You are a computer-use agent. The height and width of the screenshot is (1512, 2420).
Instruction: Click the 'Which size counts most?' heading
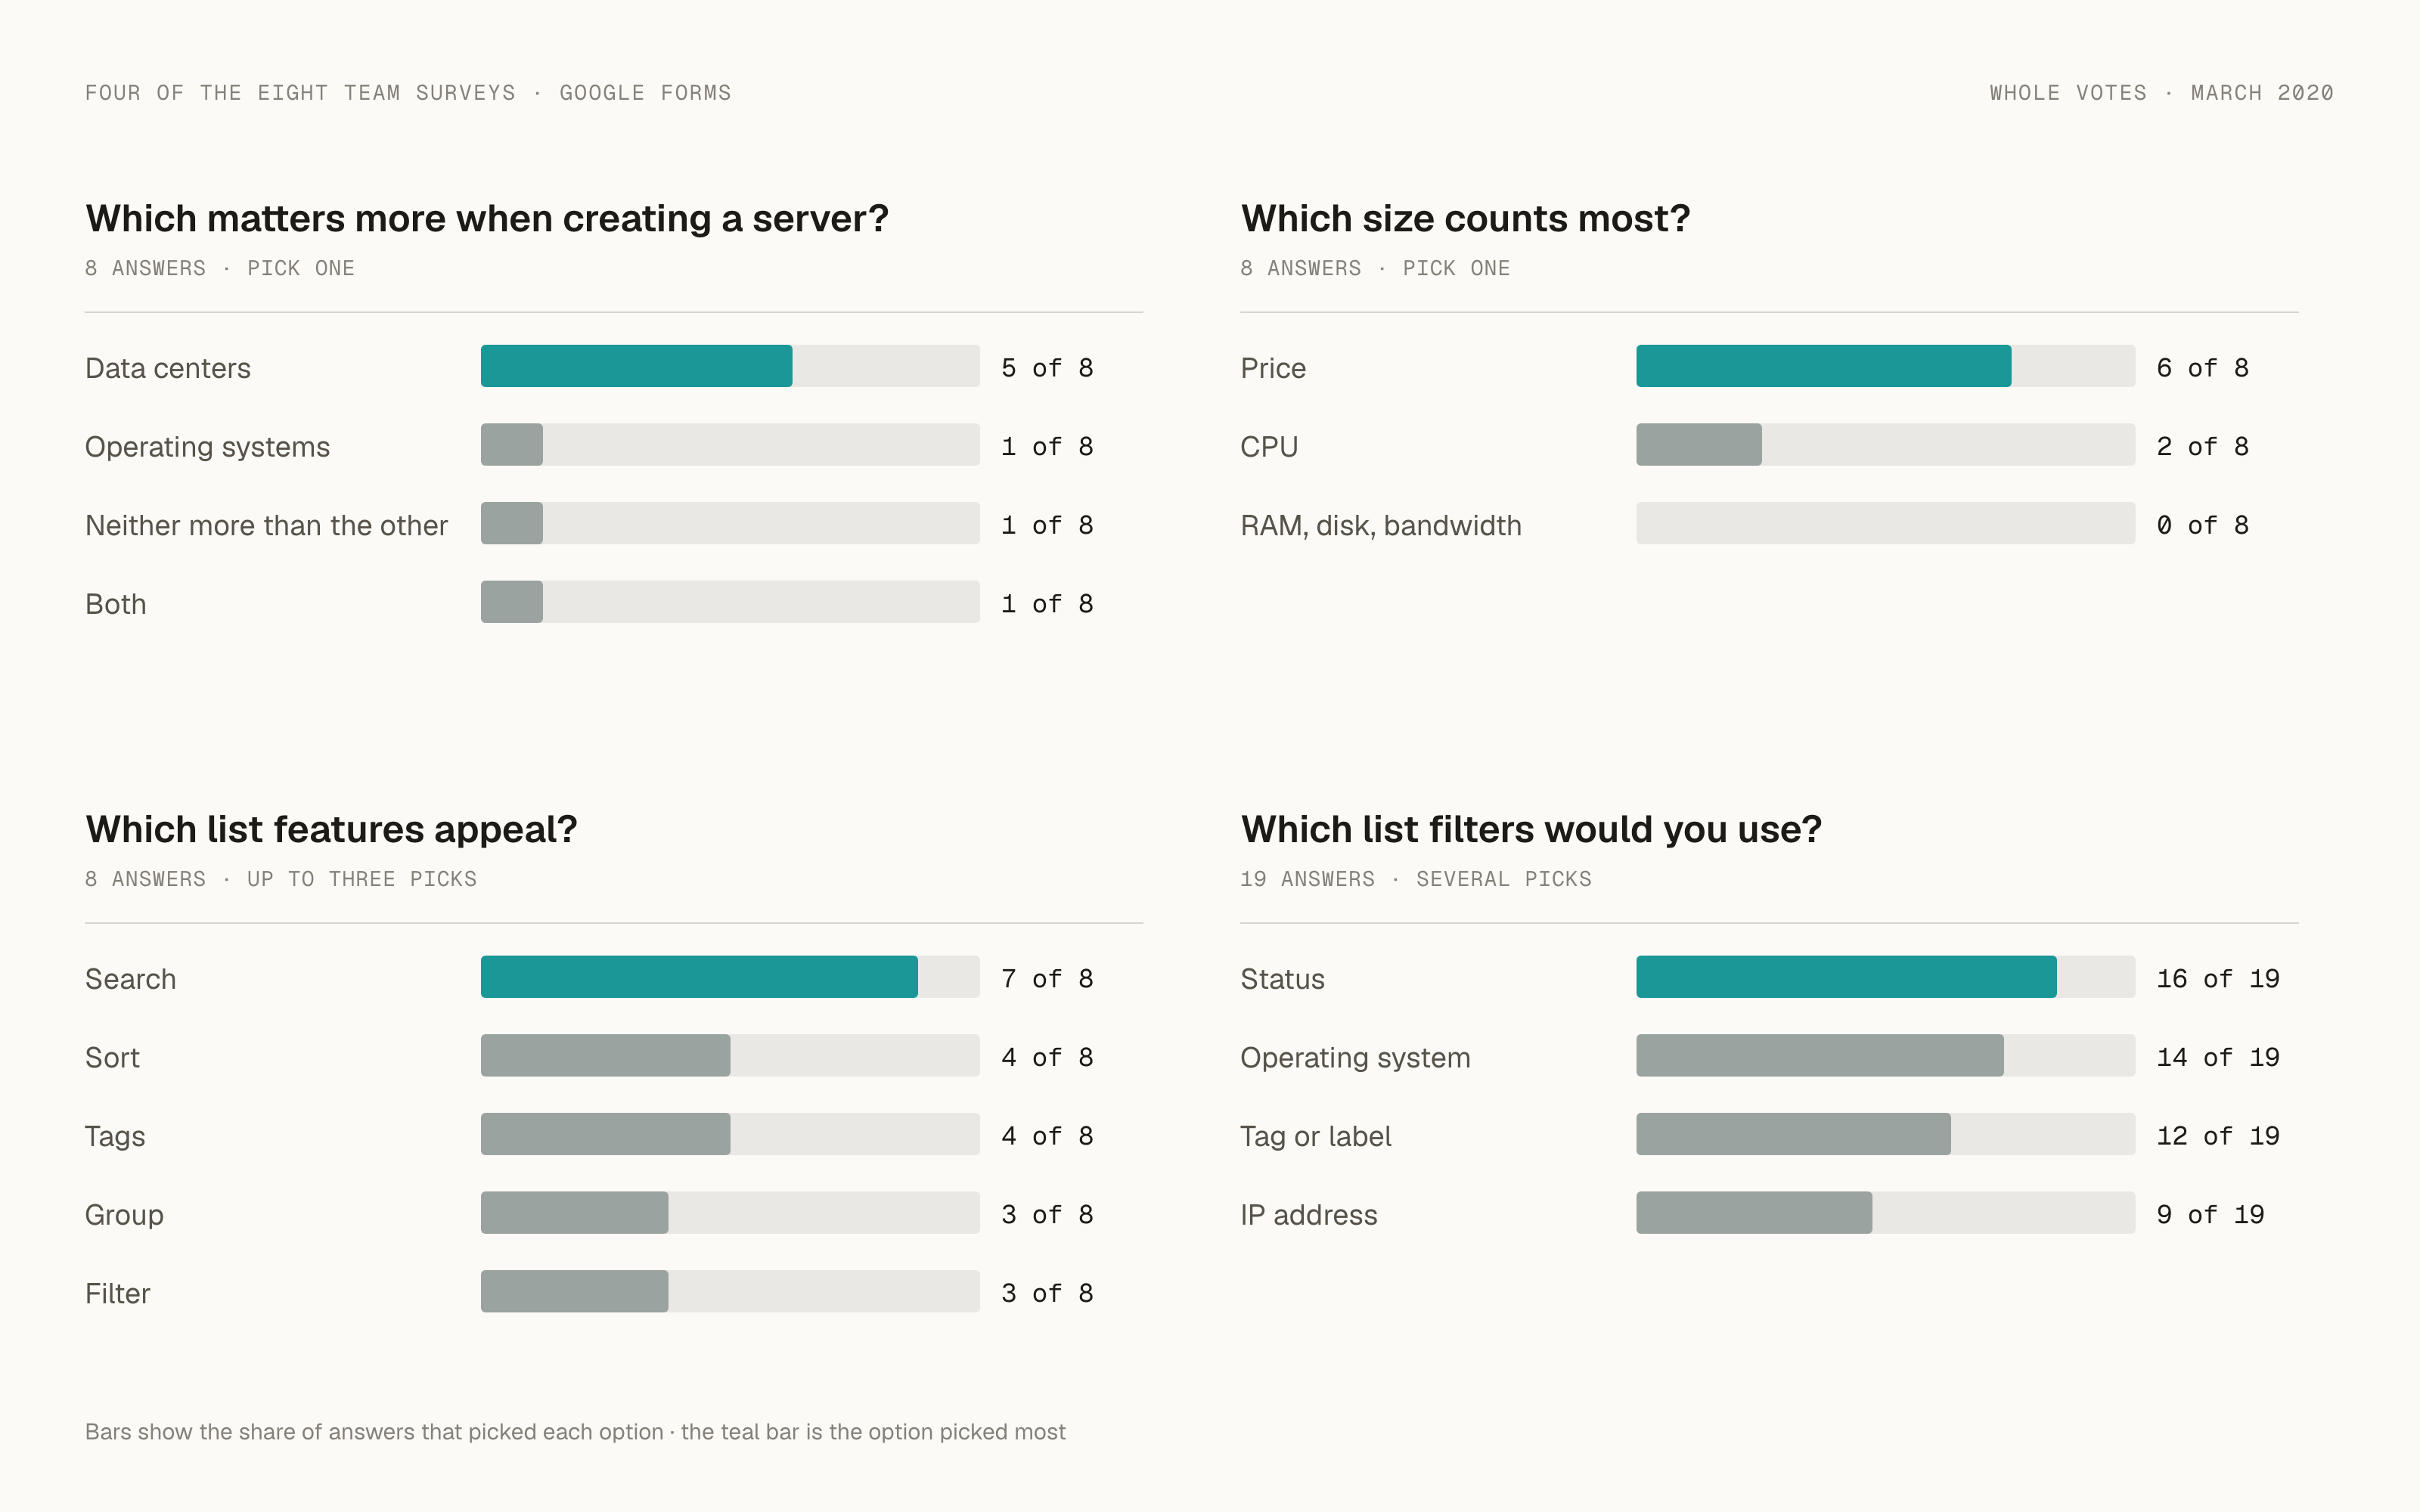pos(1465,218)
